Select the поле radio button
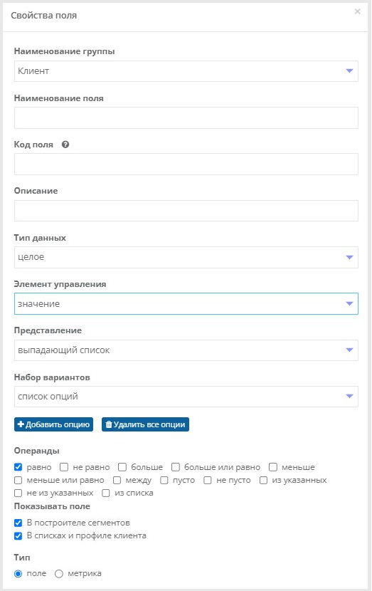Screen dimensions: 372x591 (18, 574)
